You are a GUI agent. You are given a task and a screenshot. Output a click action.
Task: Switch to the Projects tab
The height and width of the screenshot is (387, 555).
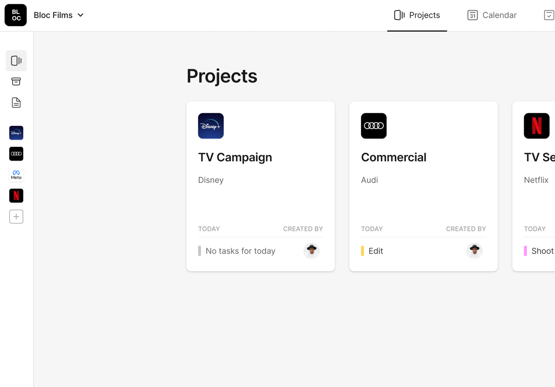tap(417, 15)
